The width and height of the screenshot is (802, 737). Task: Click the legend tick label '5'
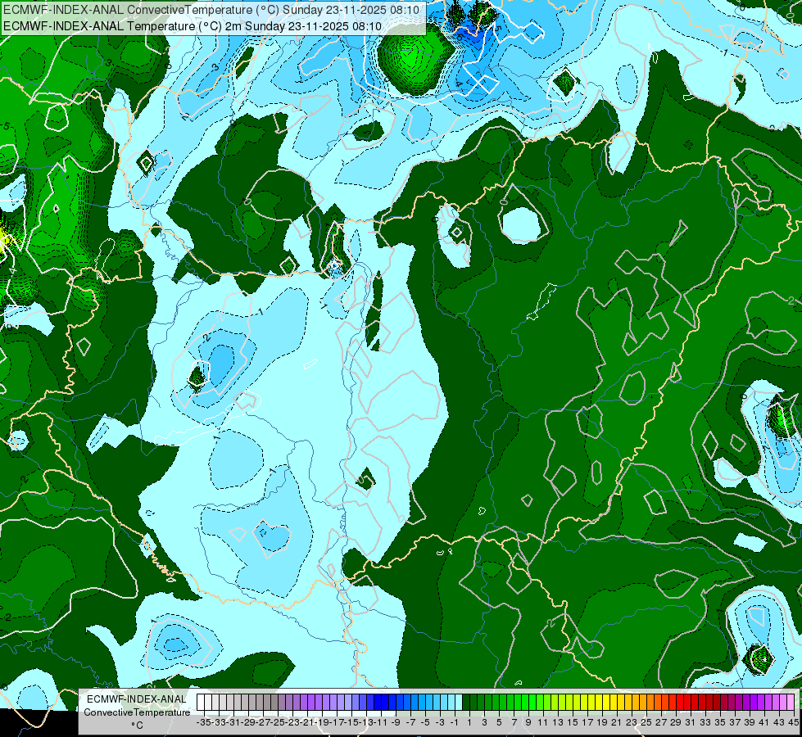499,722
